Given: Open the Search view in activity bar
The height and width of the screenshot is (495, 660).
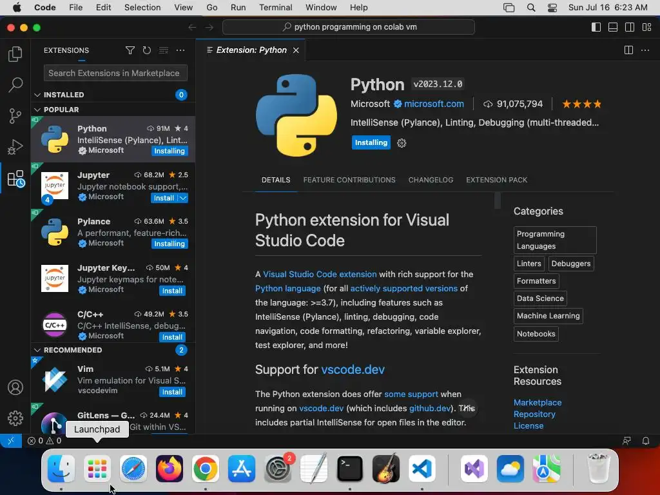Looking at the screenshot, I should coord(15,84).
